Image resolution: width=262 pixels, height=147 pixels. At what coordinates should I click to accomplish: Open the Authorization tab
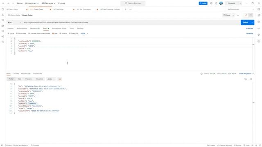click(22, 29)
